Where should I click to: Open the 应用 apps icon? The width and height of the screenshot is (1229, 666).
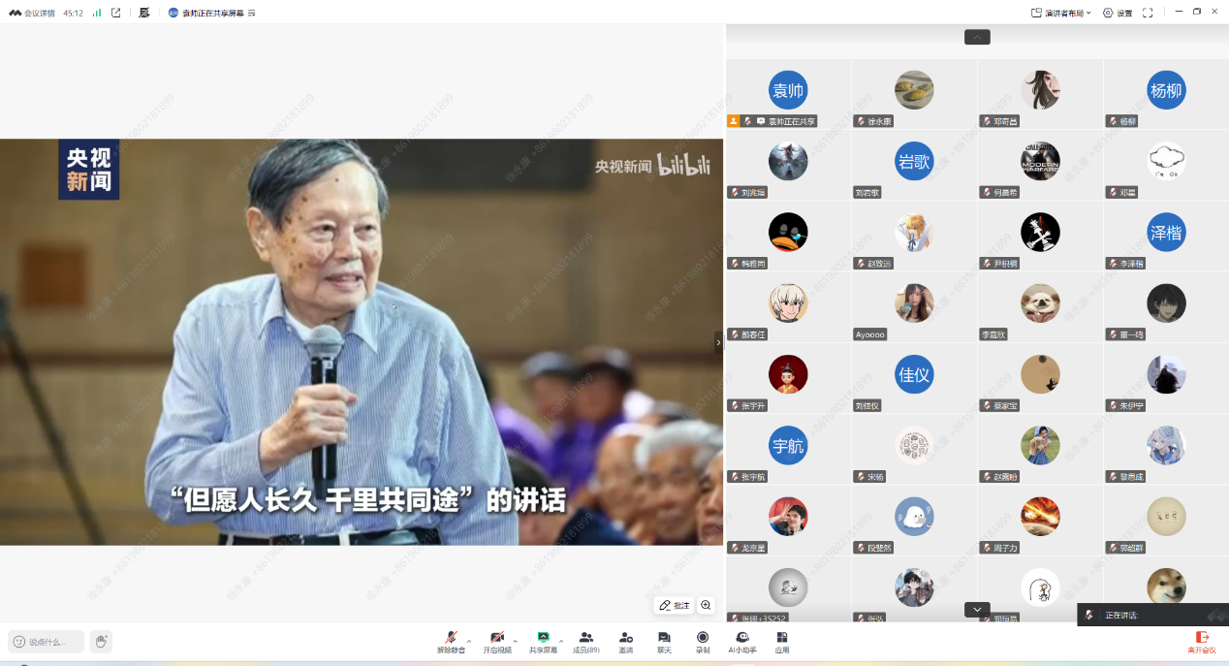[781, 641]
